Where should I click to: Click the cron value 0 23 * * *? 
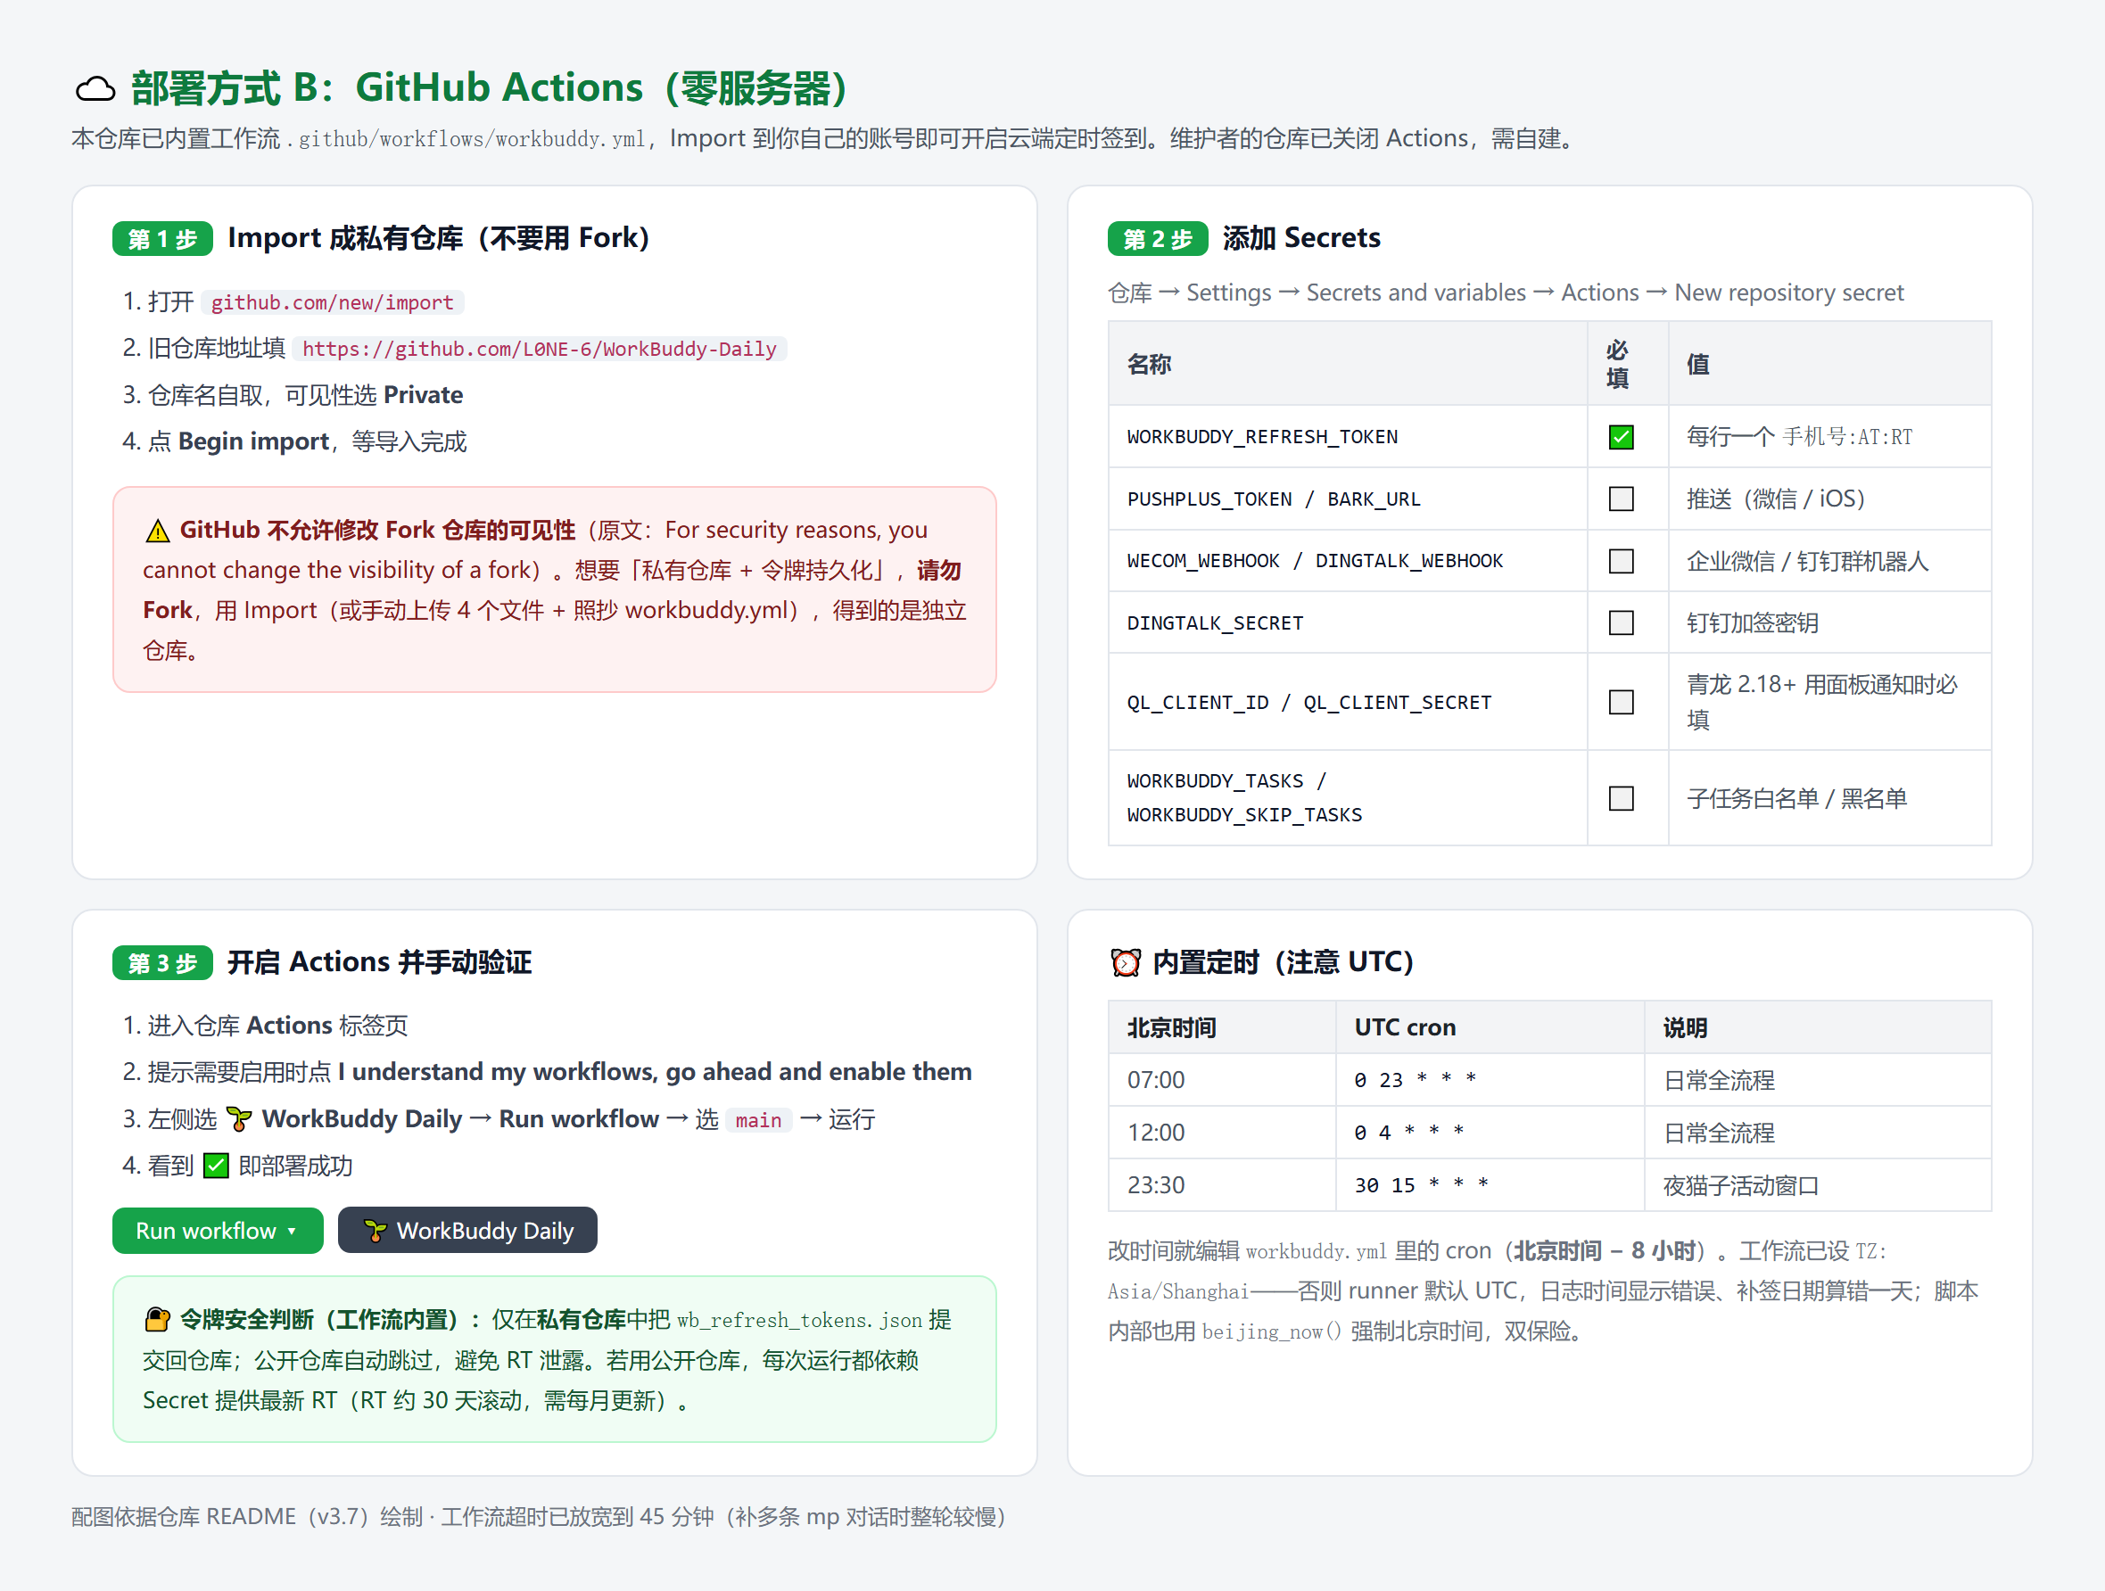pyautogui.click(x=1415, y=1080)
